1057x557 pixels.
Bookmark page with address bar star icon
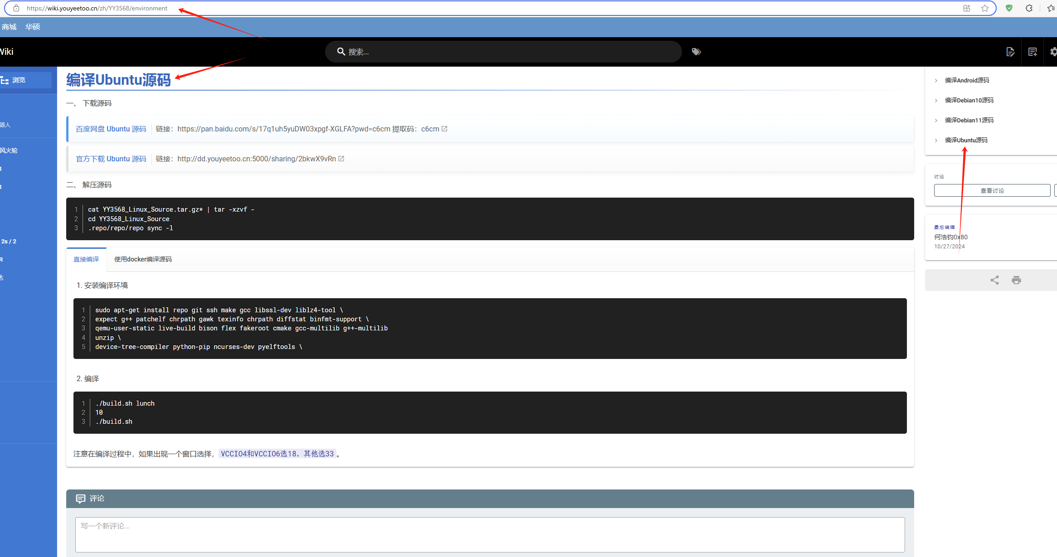click(984, 8)
